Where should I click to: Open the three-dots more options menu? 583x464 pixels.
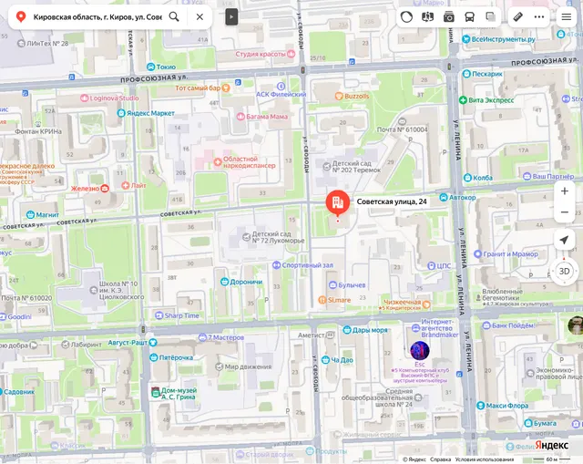point(538,16)
